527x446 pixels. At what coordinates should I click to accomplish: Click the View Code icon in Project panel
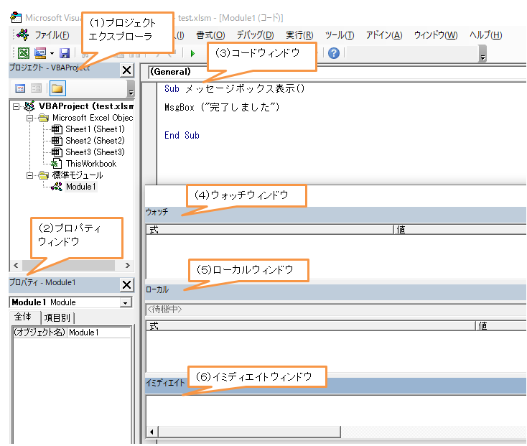[20, 88]
